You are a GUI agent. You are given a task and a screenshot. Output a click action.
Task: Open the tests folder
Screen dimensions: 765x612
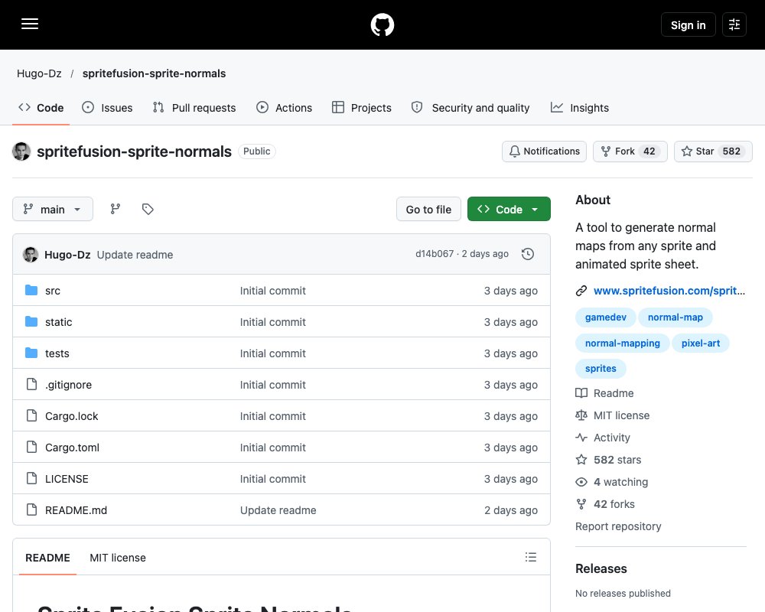click(x=57, y=353)
